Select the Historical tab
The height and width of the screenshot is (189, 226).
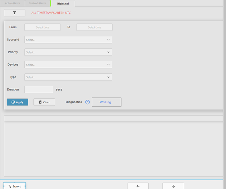pos(63,3)
